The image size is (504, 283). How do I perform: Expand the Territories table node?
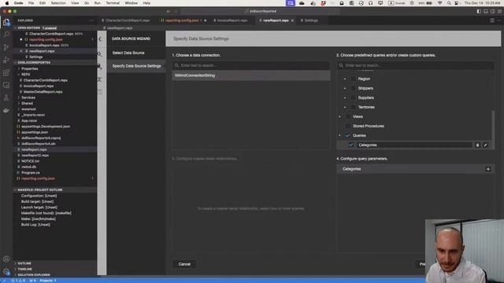[x=345, y=107]
